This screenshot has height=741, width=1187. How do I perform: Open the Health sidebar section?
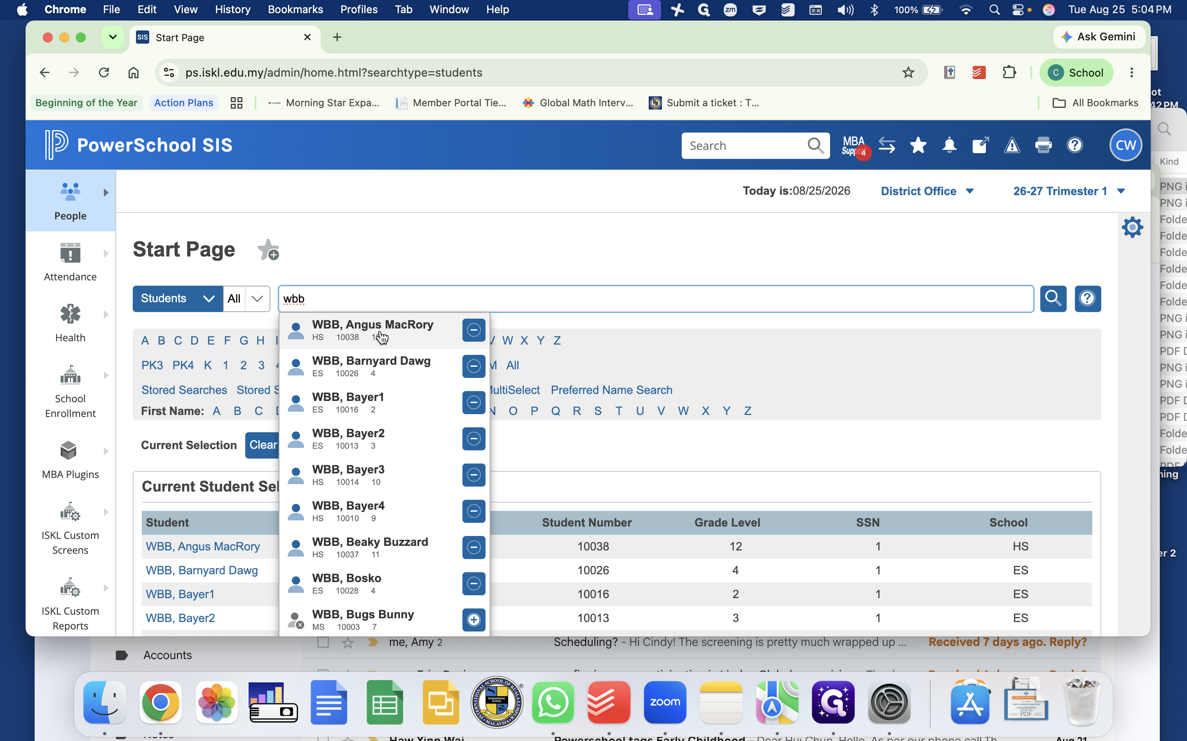click(70, 323)
